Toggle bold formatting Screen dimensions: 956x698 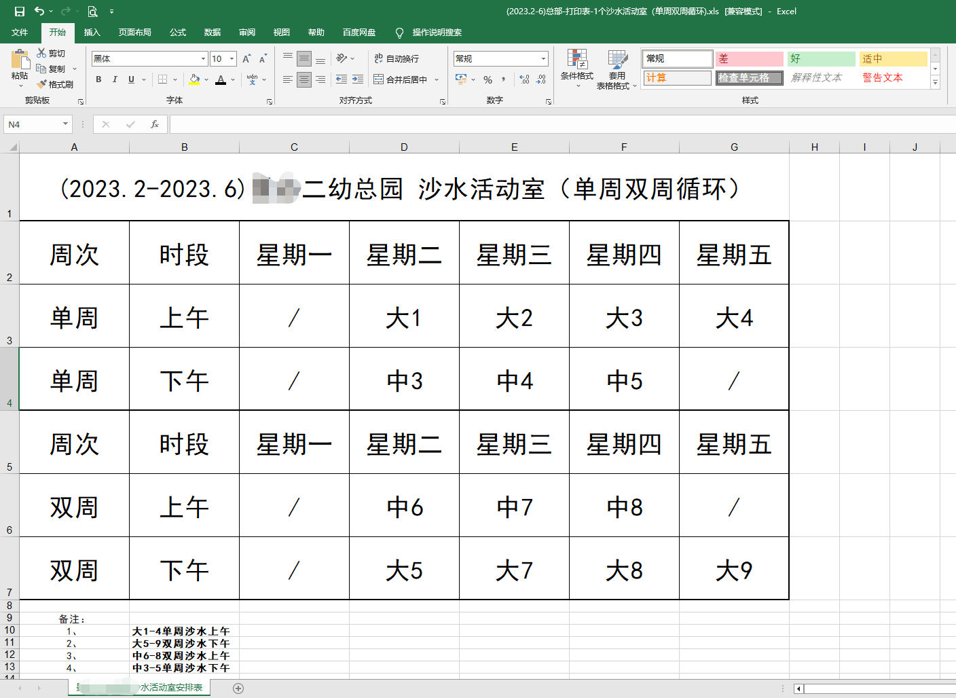98,79
